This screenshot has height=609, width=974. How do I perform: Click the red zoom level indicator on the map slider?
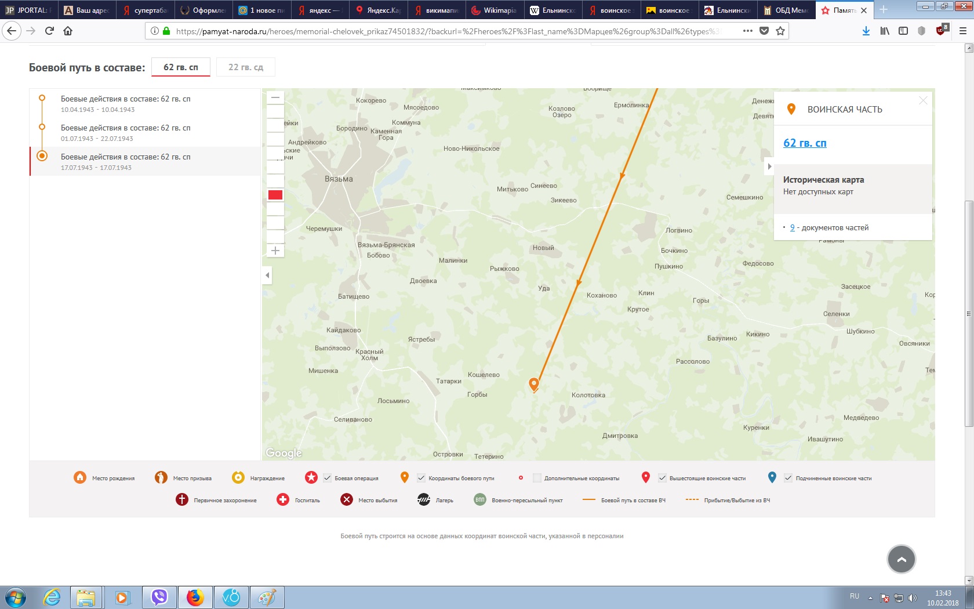(x=275, y=195)
